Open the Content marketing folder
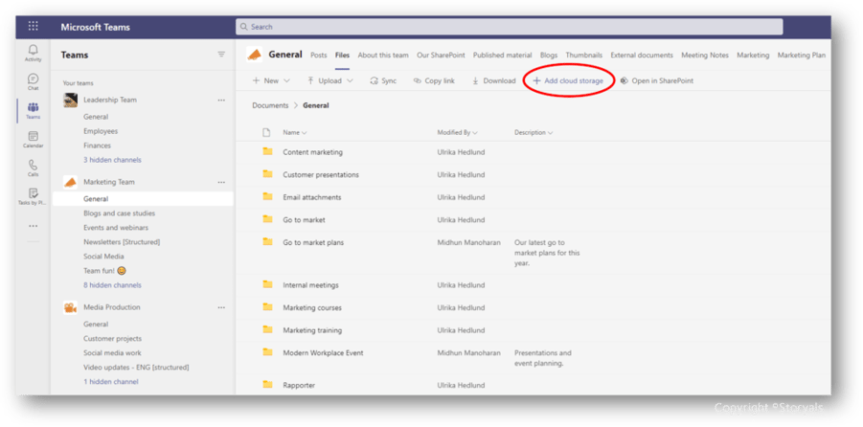Viewport: 863px width, 427px height. pyautogui.click(x=312, y=152)
